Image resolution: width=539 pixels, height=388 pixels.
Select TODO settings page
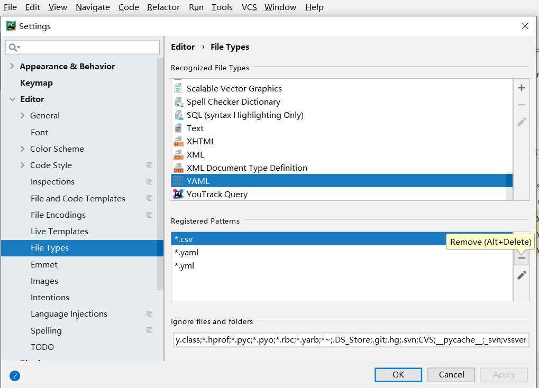click(42, 347)
